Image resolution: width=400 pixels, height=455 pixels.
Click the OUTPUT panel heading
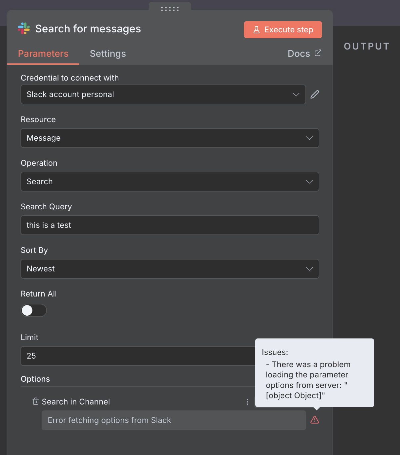point(367,47)
